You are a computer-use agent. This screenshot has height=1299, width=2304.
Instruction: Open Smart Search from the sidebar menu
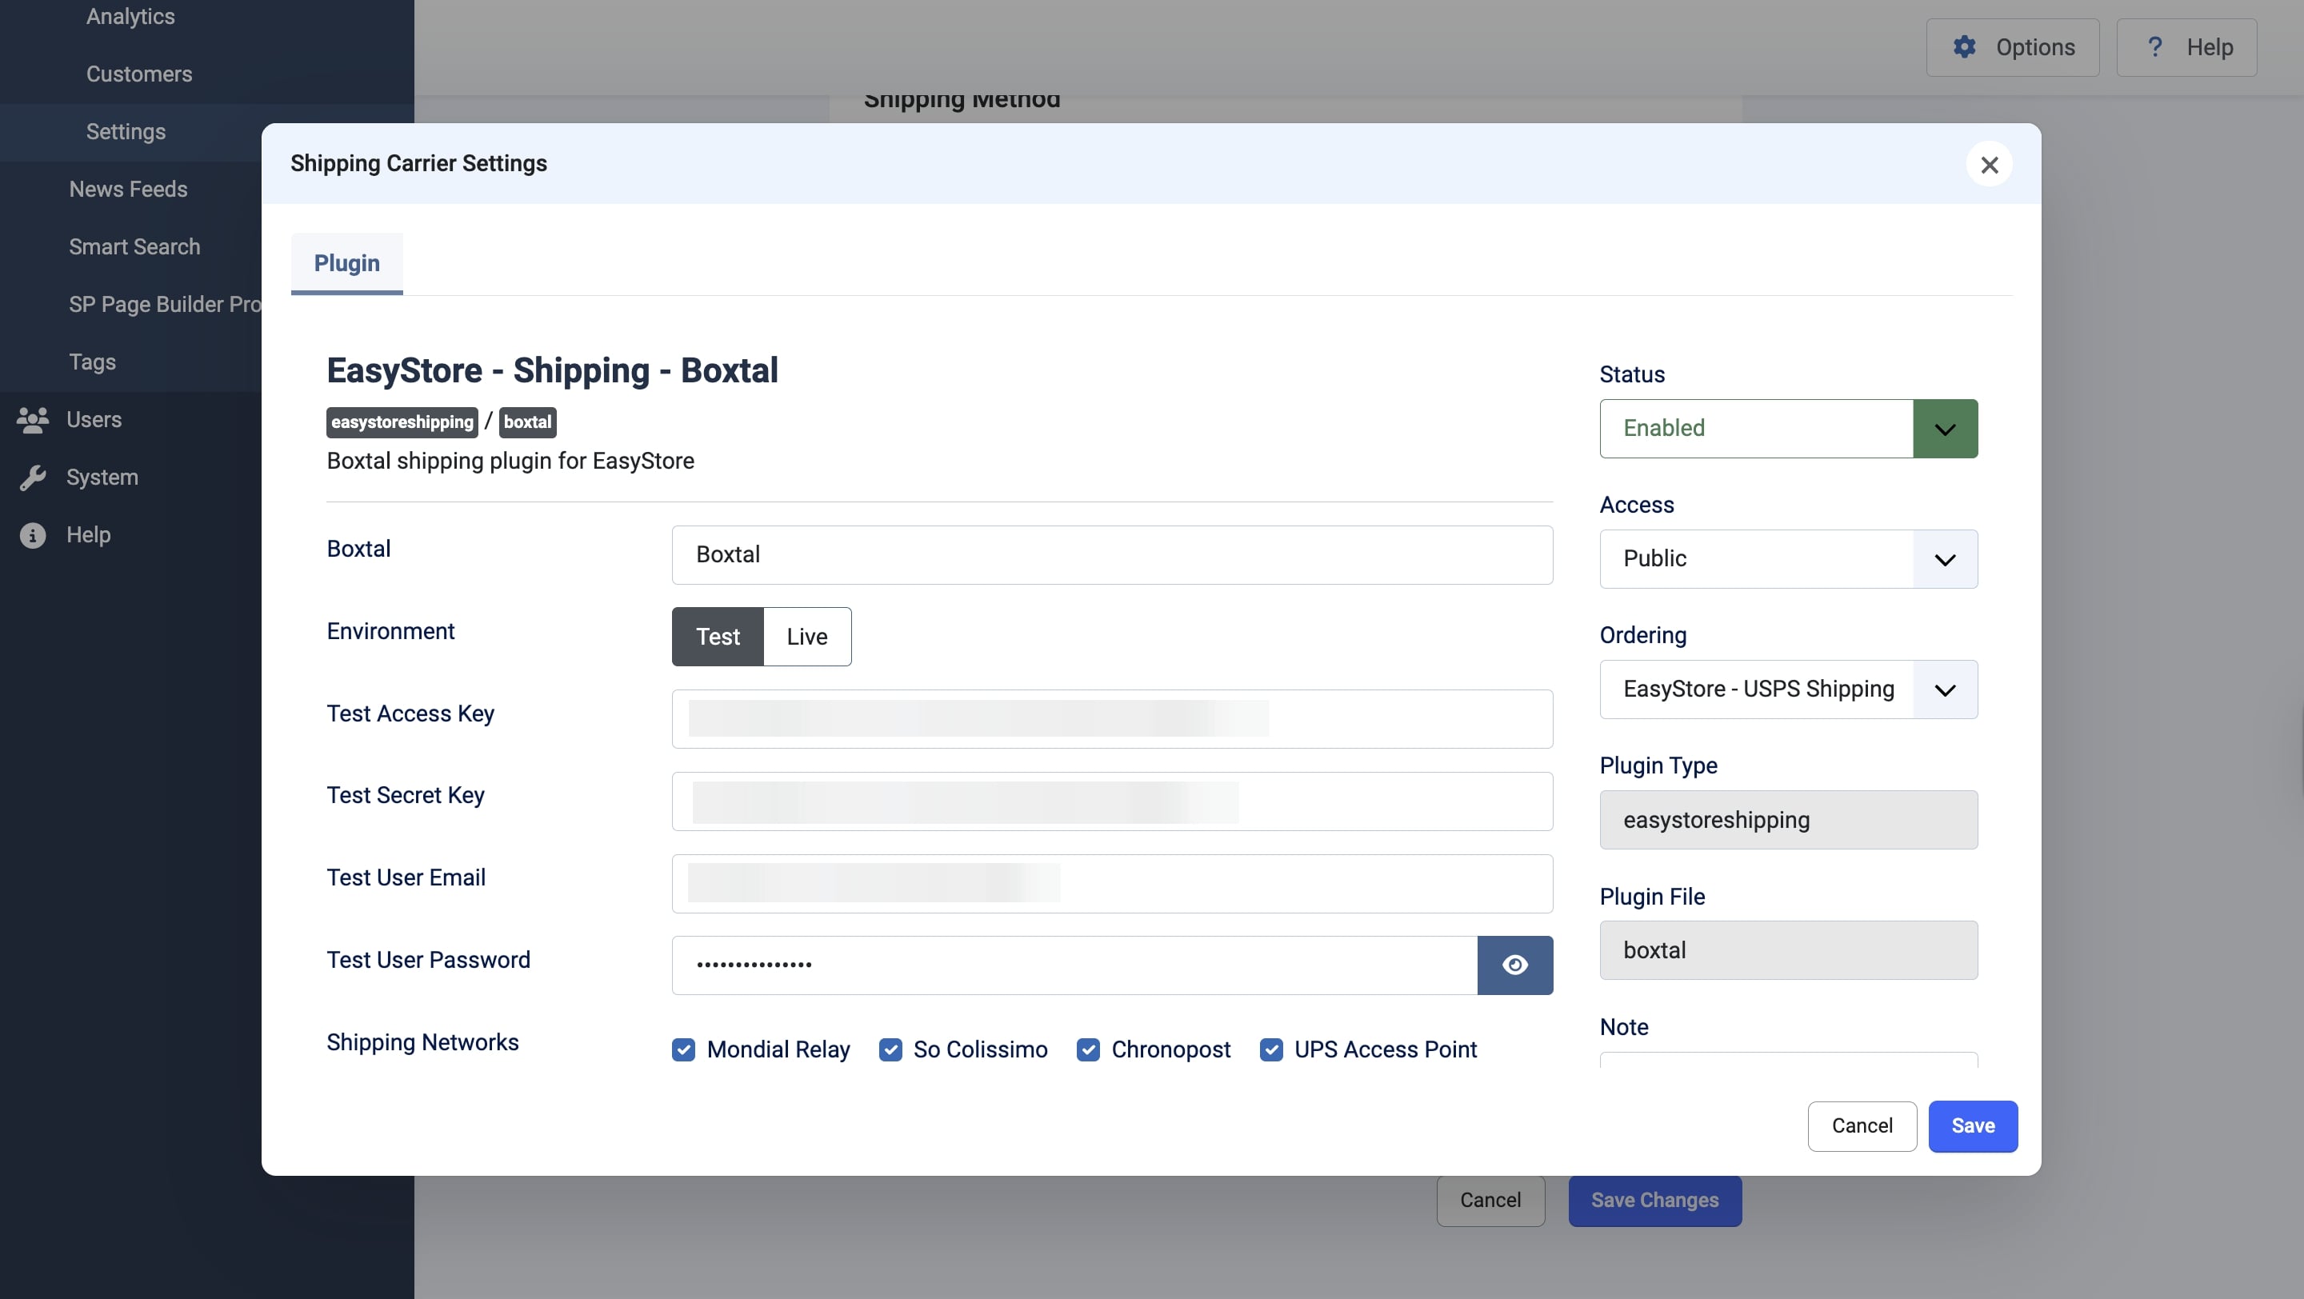(135, 246)
